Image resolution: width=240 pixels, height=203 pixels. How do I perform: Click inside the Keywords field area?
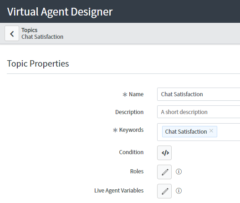point(199,132)
